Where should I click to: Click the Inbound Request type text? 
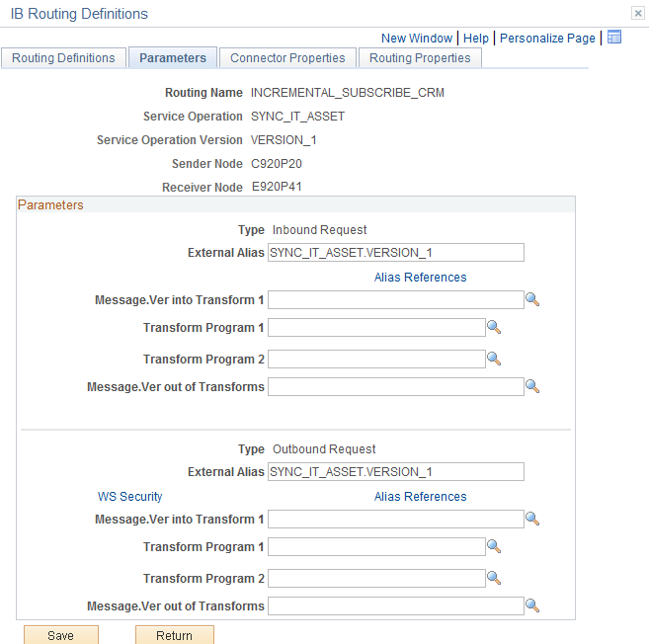click(x=319, y=230)
